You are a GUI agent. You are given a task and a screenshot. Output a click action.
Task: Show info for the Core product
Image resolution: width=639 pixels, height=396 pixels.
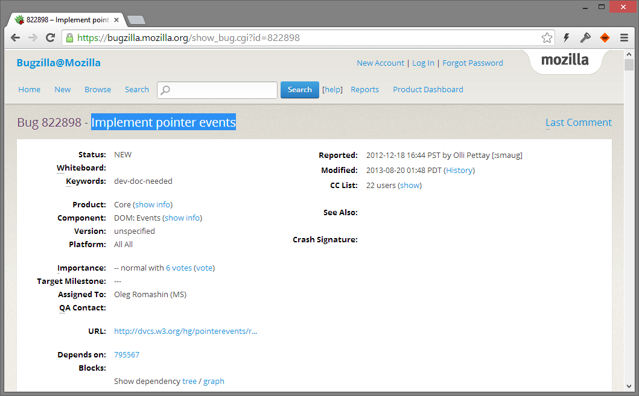pos(153,205)
